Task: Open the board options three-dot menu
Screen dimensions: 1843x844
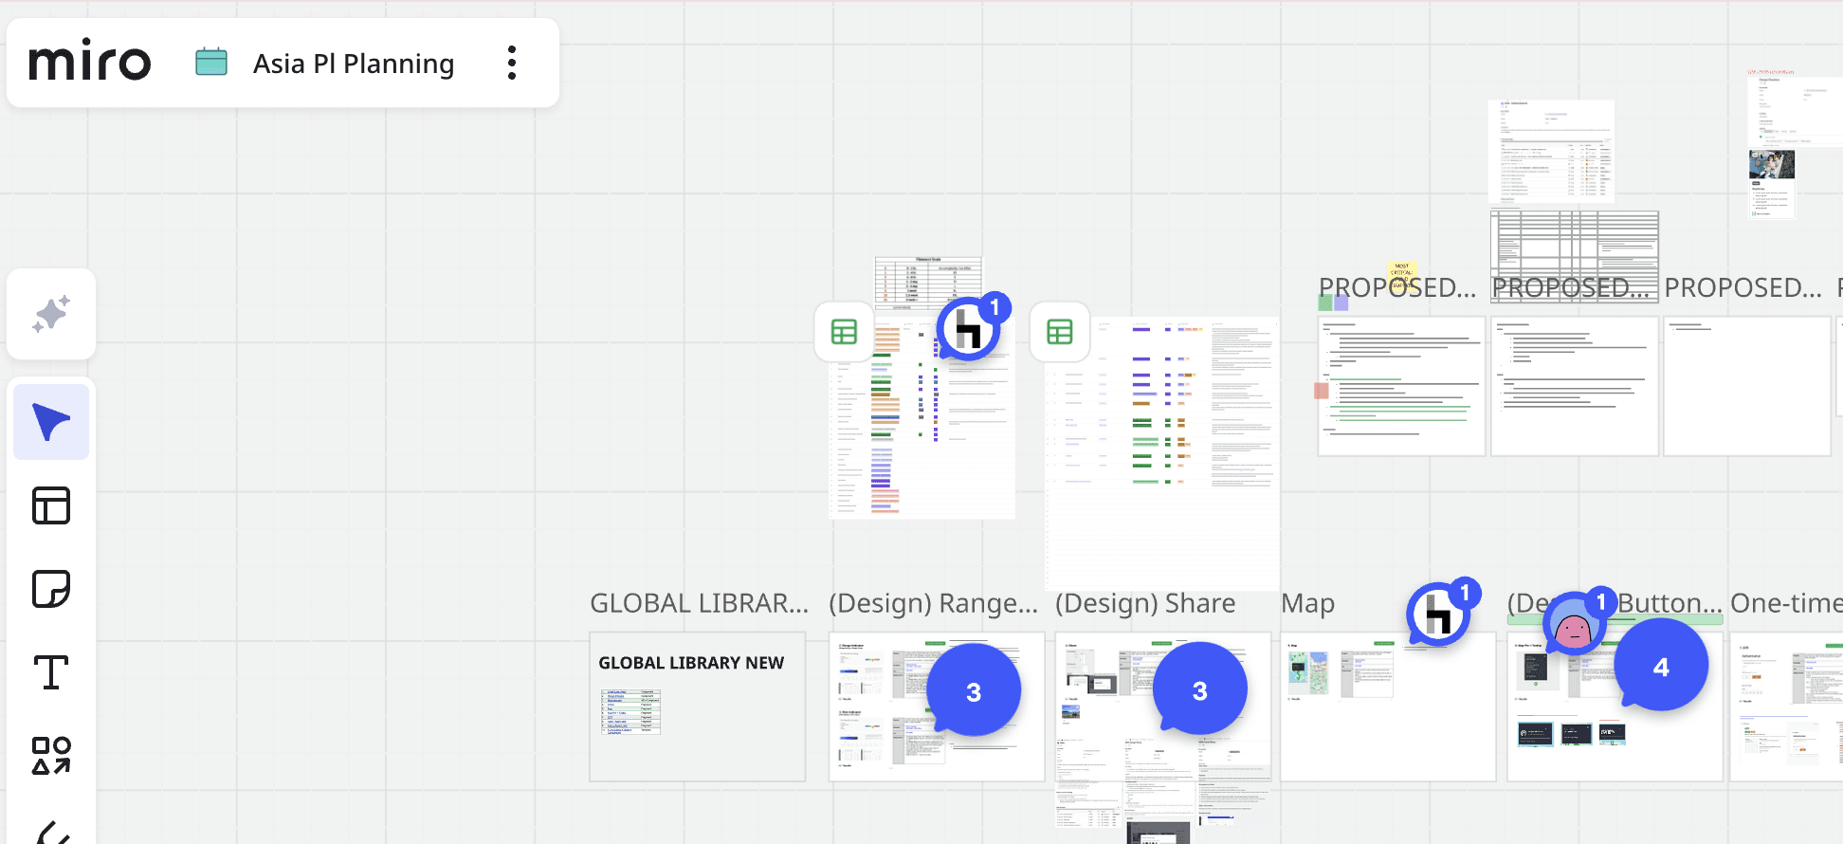Action: tap(512, 63)
